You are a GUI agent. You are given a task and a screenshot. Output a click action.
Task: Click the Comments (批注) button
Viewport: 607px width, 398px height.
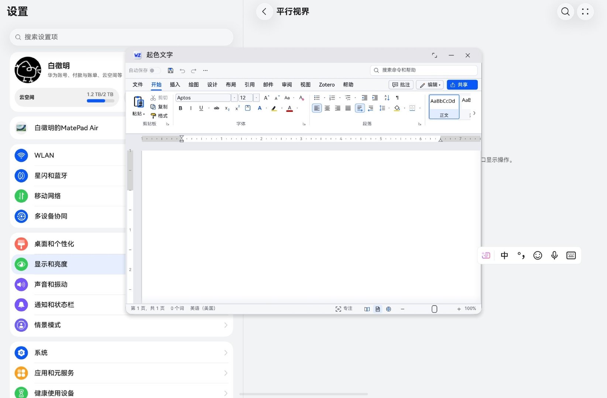401,85
